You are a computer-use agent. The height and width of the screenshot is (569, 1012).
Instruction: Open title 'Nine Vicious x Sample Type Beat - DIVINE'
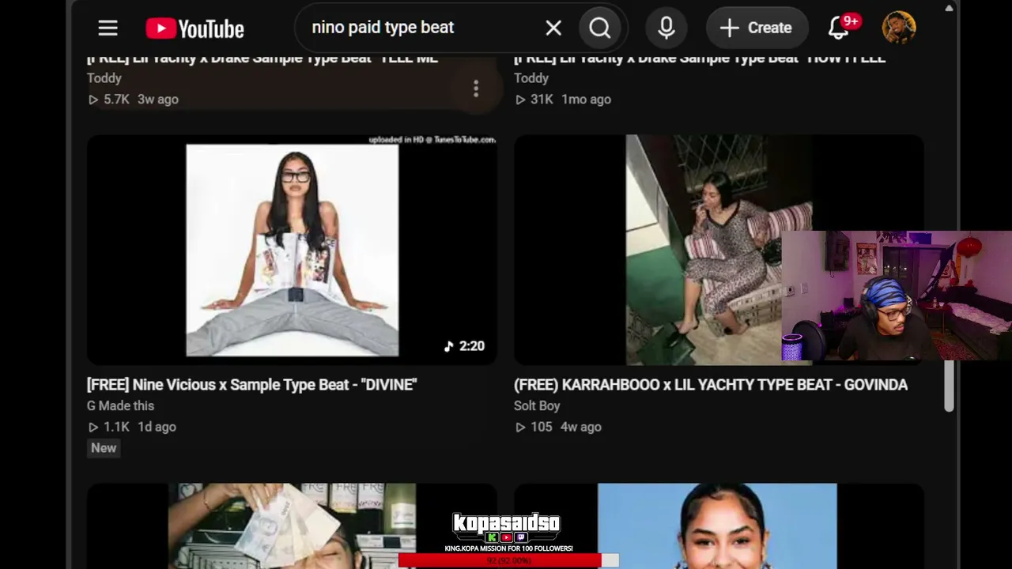click(x=252, y=385)
